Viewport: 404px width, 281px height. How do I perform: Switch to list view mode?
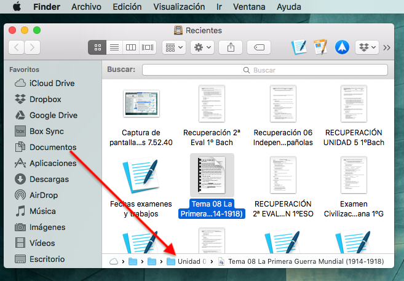[114, 47]
